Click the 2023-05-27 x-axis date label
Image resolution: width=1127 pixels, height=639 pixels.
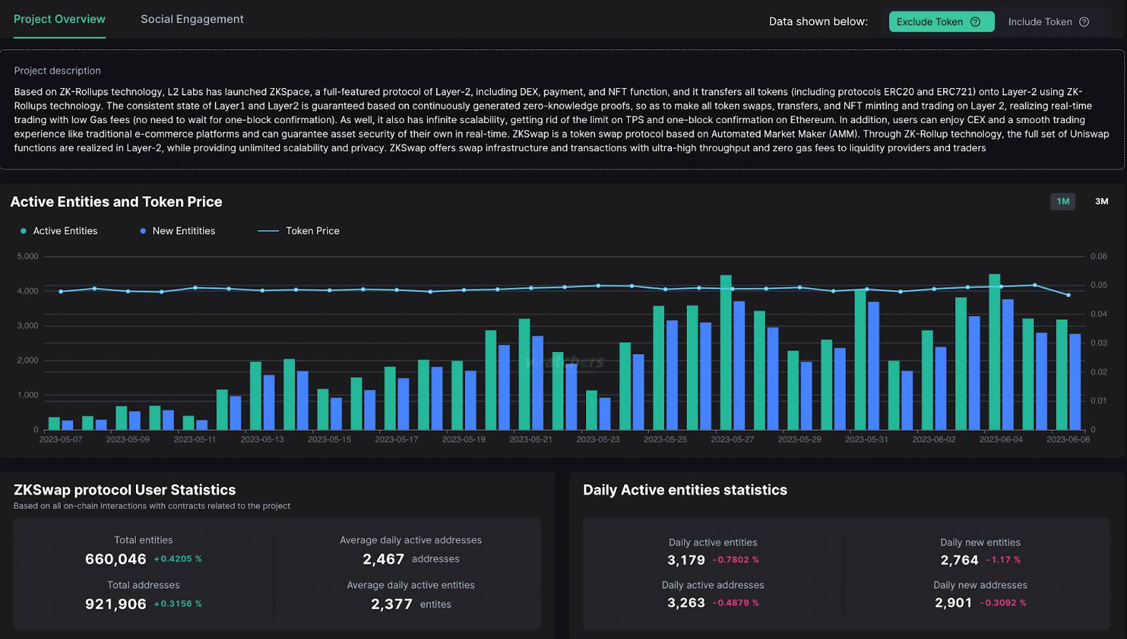[x=732, y=439]
